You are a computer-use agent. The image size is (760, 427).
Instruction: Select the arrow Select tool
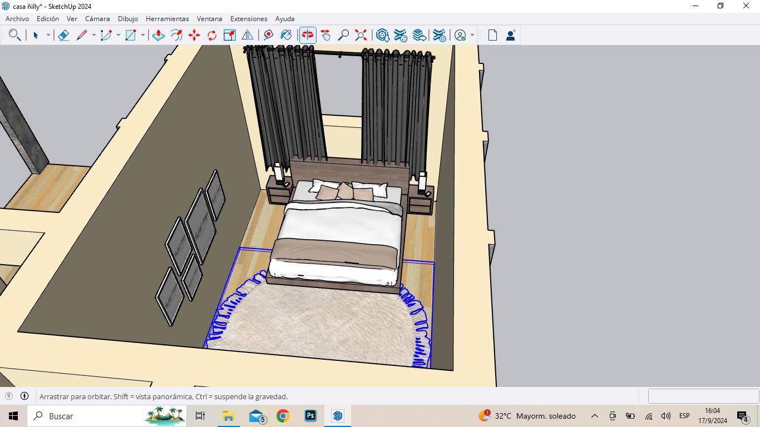coord(36,35)
